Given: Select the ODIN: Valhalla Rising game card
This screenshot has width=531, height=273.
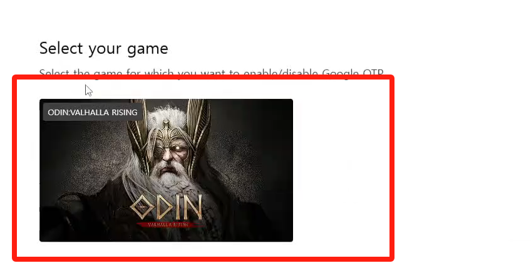Looking at the screenshot, I should 166,170.
